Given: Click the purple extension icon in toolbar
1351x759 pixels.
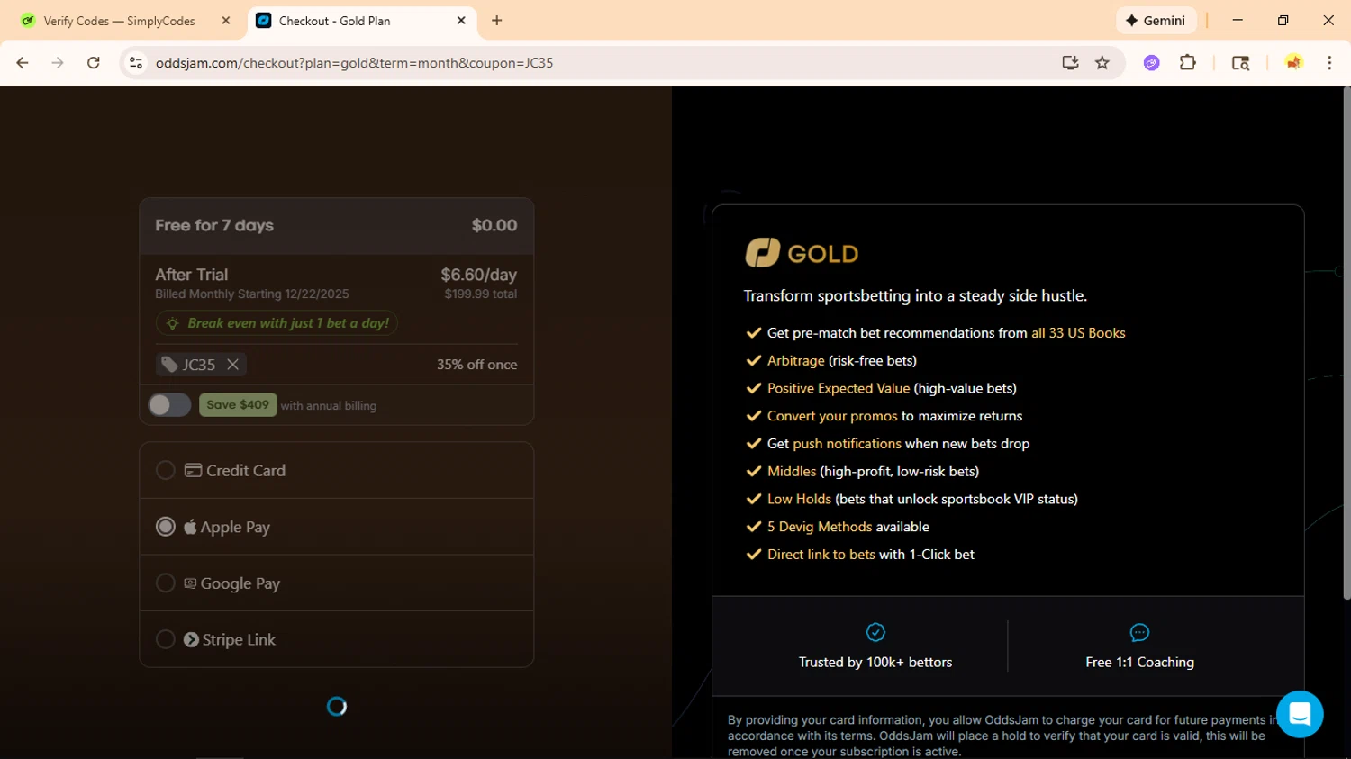Looking at the screenshot, I should click(1151, 63).
